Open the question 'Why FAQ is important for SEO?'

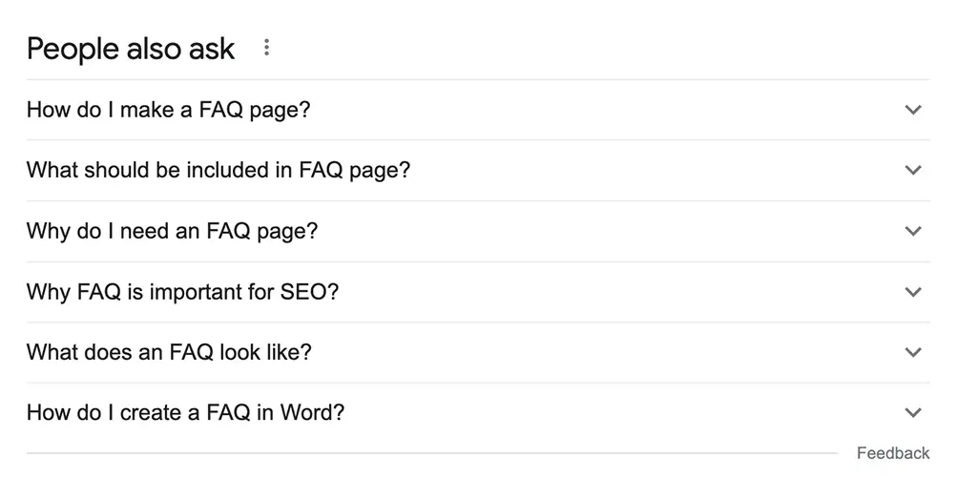click(x=182, y=292)
